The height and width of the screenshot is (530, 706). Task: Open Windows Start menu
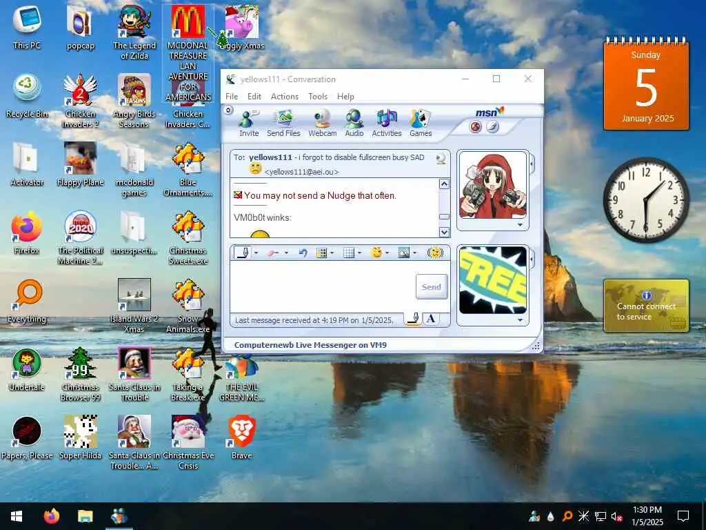click(x=17, y=516)
